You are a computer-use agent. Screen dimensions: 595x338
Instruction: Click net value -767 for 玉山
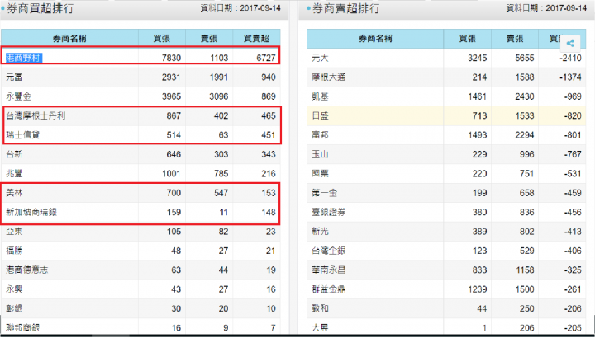click(573, 154)
